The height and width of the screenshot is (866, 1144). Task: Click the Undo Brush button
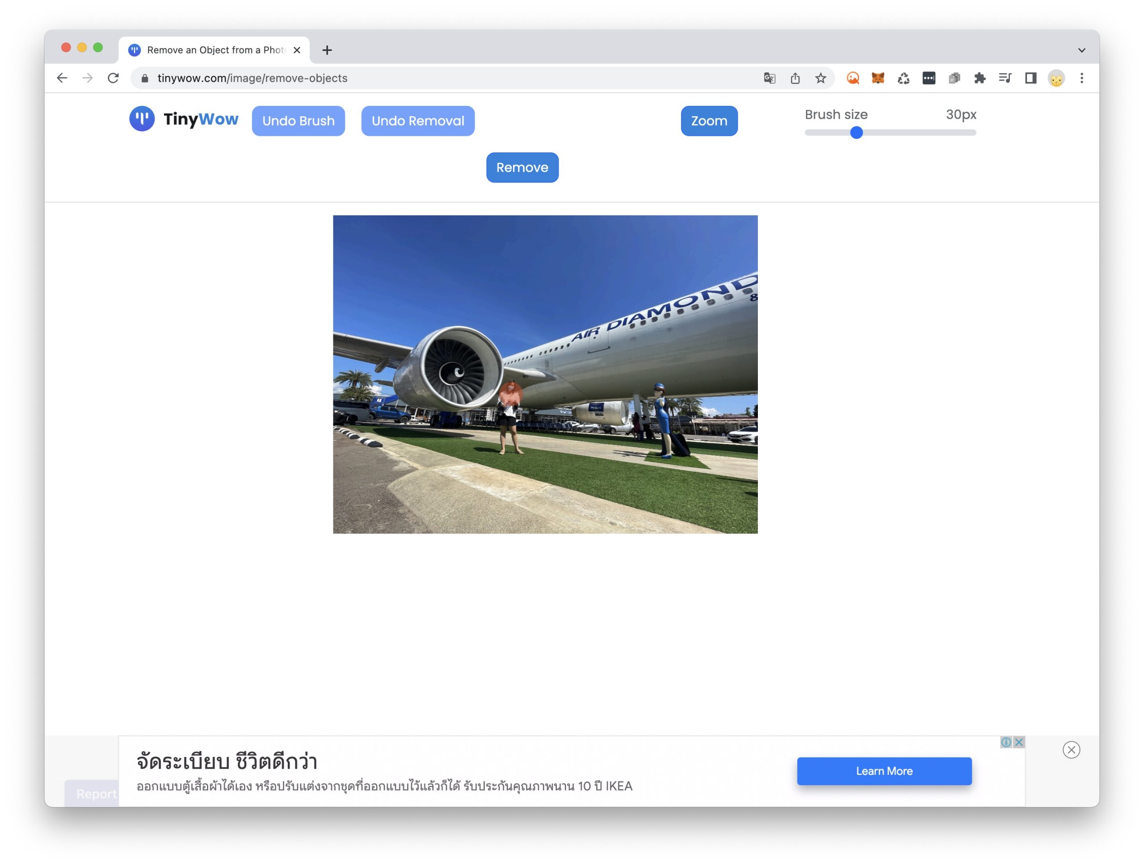coord(299,121)
